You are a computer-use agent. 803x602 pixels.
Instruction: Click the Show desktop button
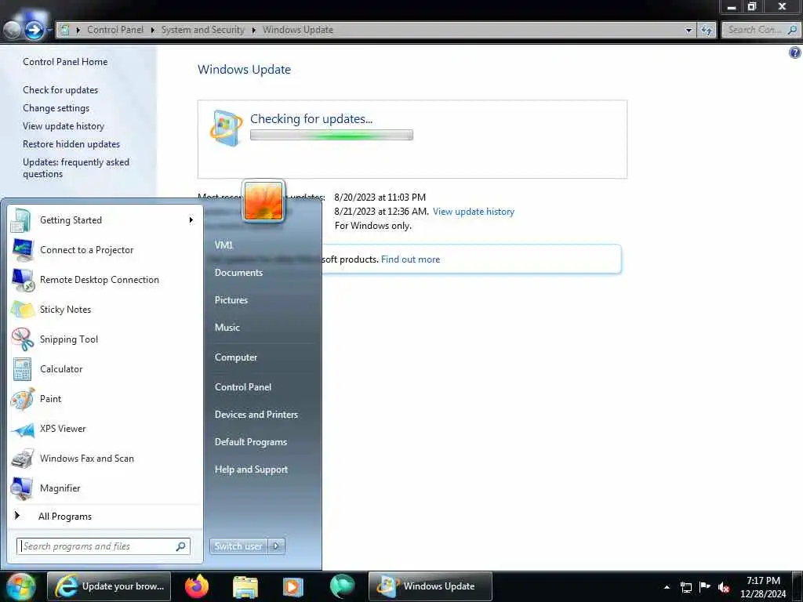[799, 586]
